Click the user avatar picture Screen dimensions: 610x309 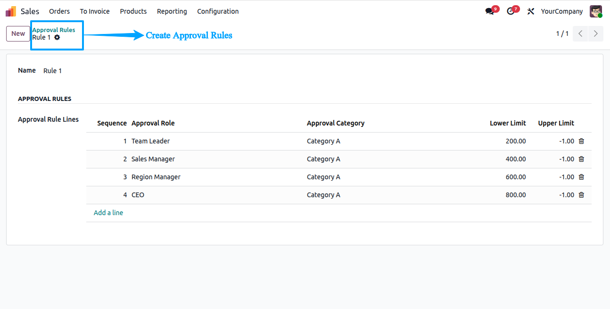pyautogui.click(x=596, y=11)
